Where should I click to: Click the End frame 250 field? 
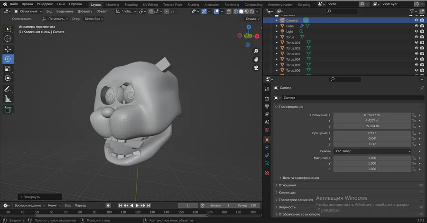pyautogui.click(x=247, y=205)
